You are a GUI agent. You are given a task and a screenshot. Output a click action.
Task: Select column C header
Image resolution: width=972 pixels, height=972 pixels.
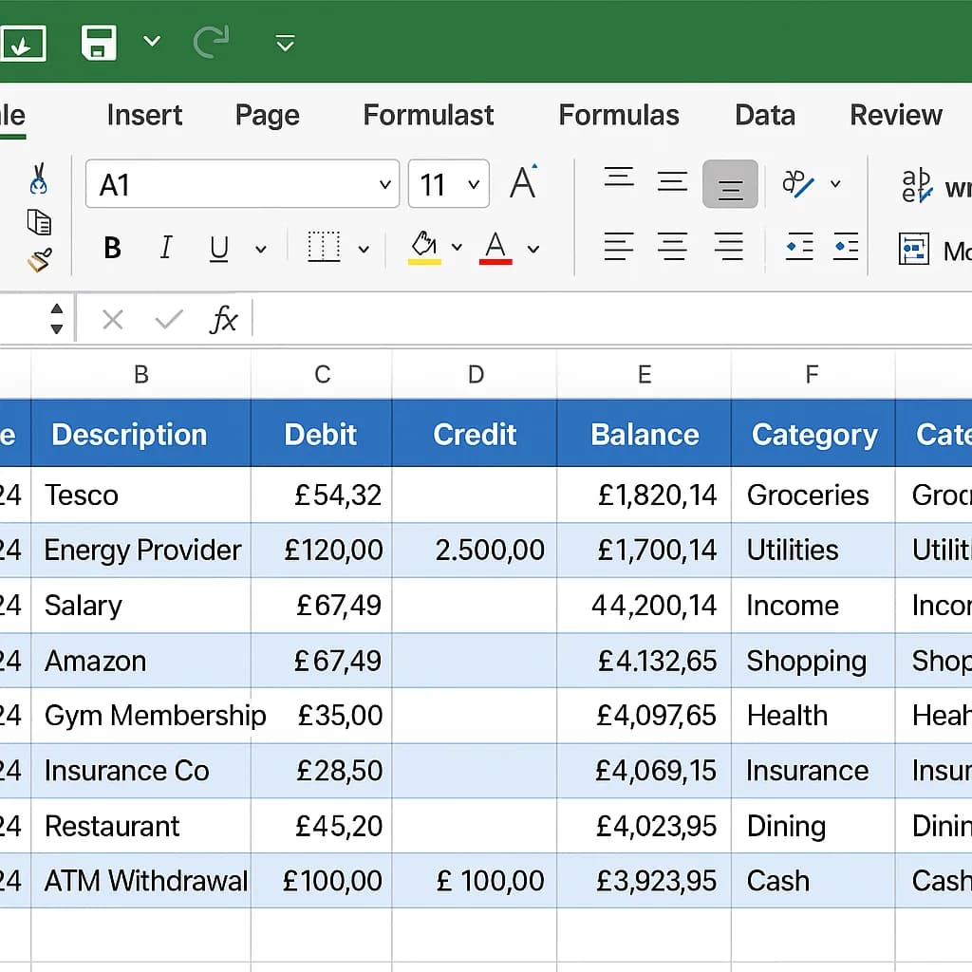(x=322, y=374)
